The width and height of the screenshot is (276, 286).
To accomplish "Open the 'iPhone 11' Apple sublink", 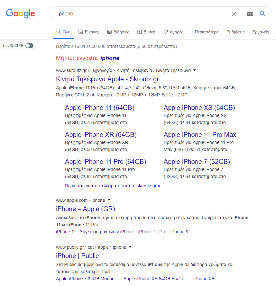I will click(x=66, y=232).
